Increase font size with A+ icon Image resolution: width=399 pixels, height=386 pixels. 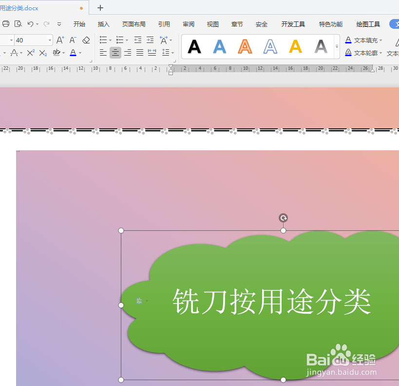[x=60, y=40]
